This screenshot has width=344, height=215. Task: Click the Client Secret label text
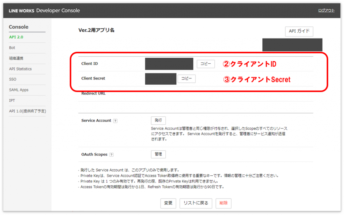pyautogui.click(x=93, y=78)
